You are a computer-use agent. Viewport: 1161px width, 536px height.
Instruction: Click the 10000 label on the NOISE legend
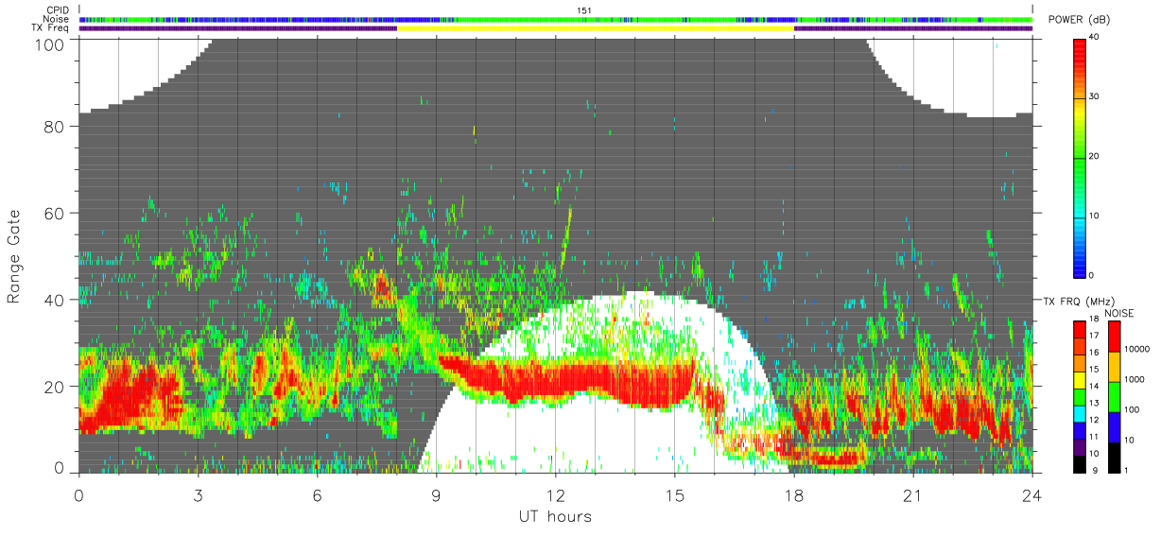1135,351
